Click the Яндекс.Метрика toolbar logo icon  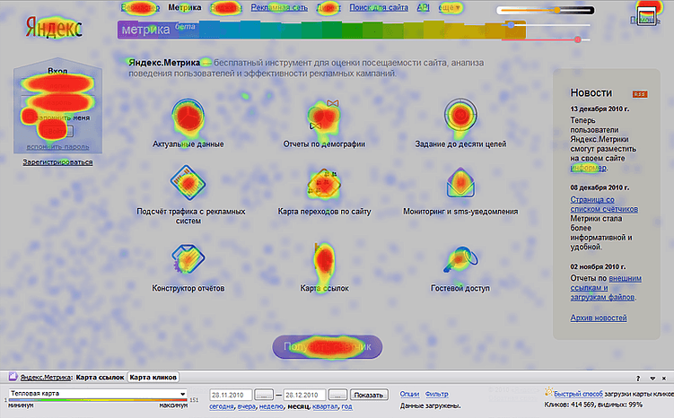tap(13, 377)
